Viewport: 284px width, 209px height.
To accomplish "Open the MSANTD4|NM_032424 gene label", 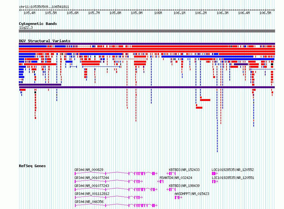I will point(176,178).
